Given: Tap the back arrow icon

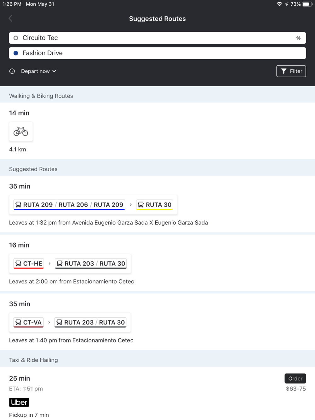Looking at the screenshot, I should click(10, 19).
